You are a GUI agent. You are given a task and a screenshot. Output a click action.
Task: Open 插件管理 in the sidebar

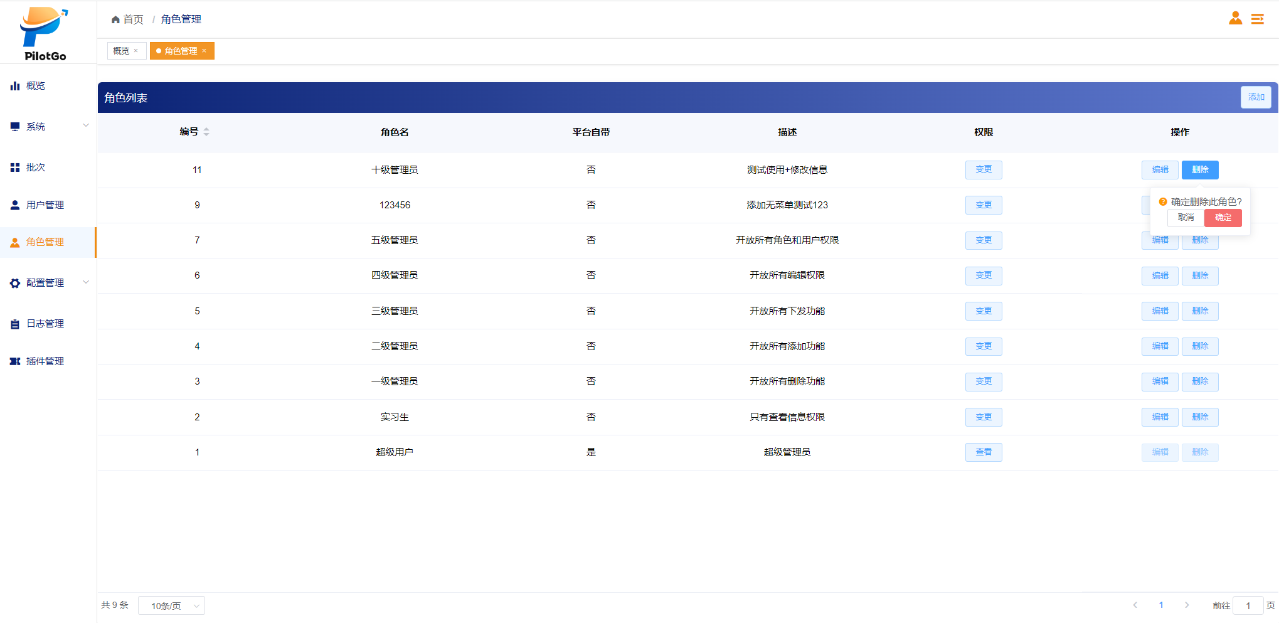click(x=45, y=361)
